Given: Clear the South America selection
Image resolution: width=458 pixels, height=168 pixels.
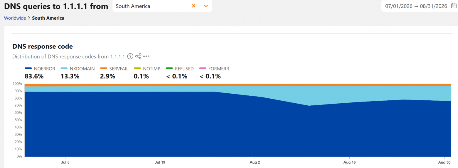Looking at the screenshot, I should [x=193, y=6].
